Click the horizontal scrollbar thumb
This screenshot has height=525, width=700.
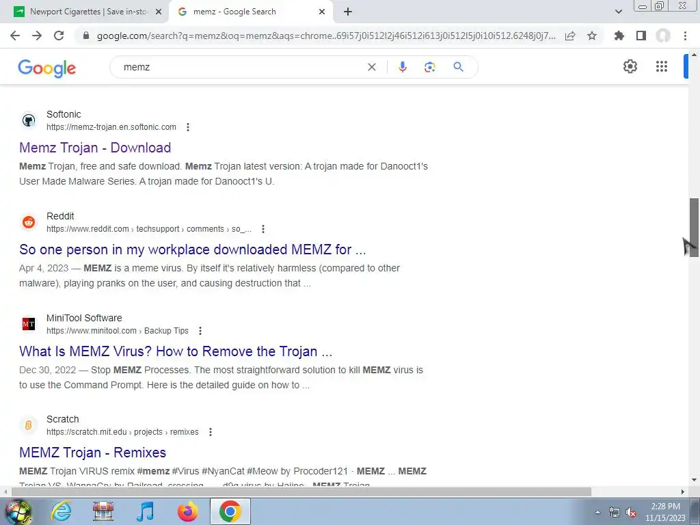(x=301, y=492)
